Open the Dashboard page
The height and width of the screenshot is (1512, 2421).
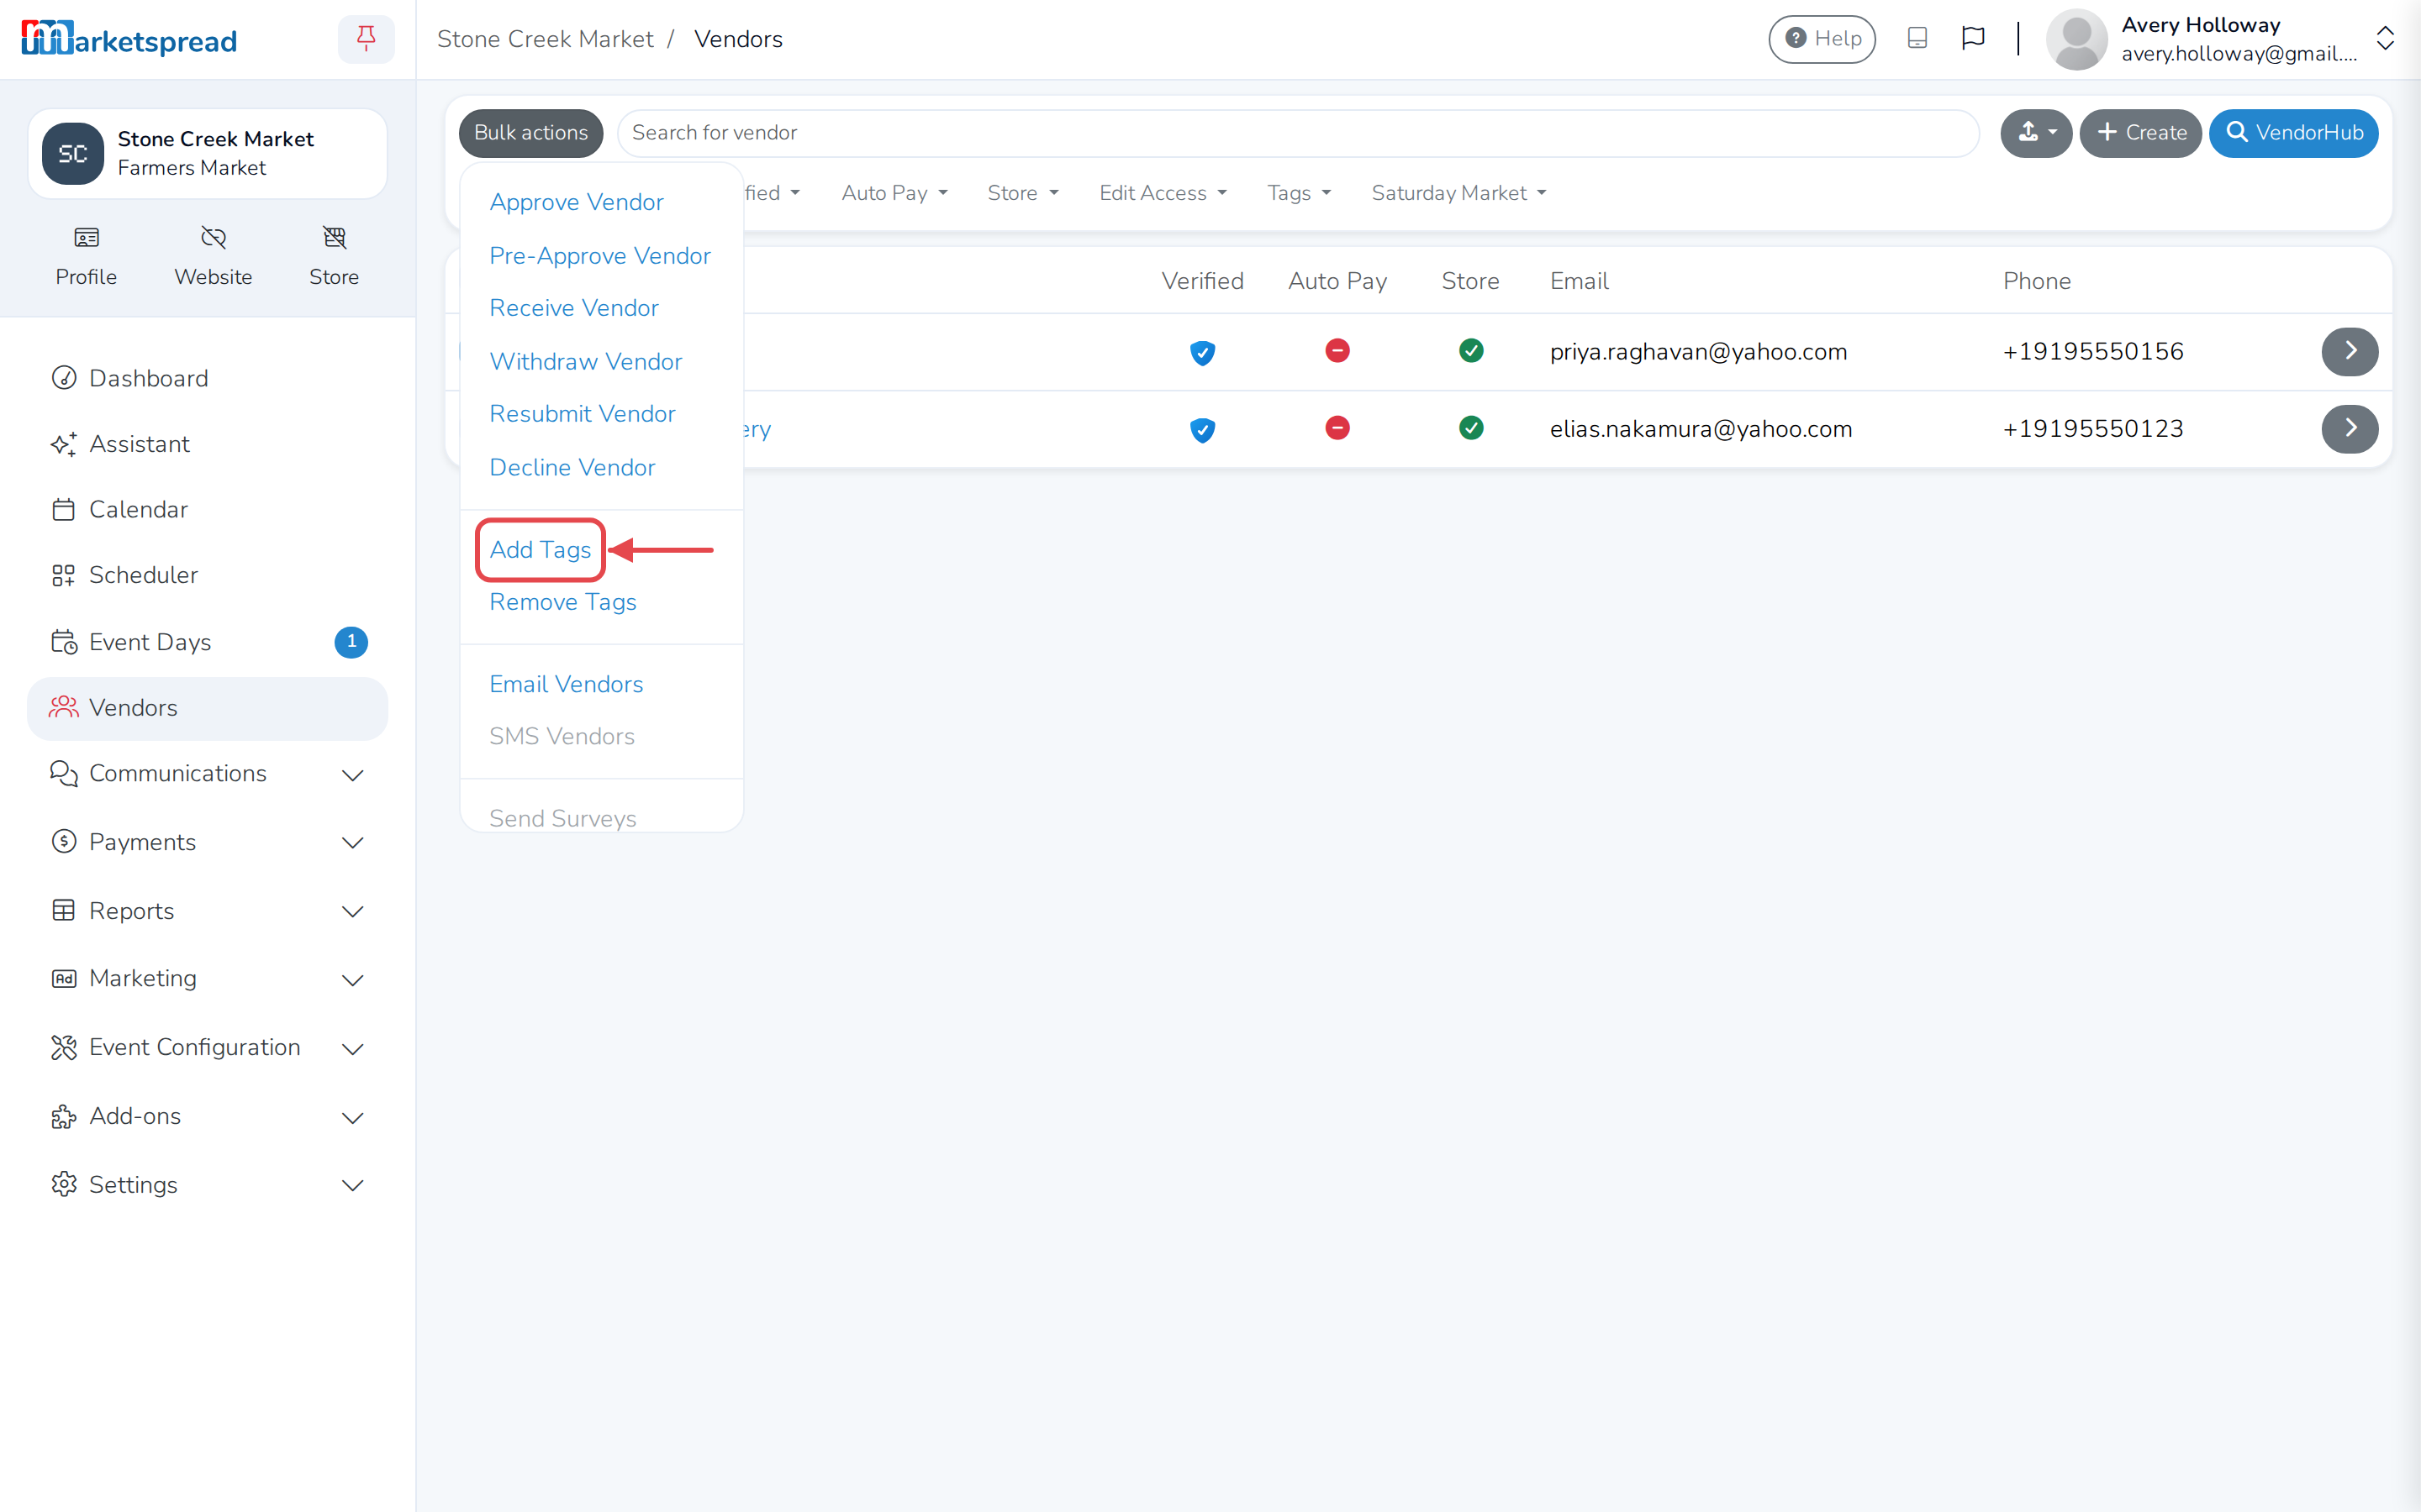207,378
